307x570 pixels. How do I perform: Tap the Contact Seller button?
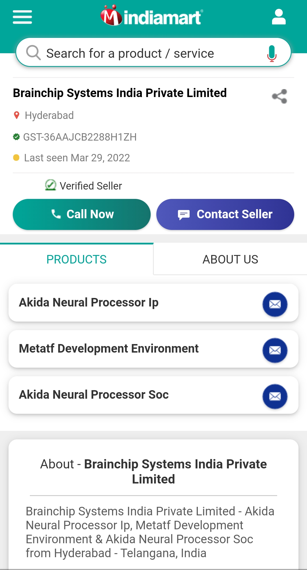click(x=225, y=214)
